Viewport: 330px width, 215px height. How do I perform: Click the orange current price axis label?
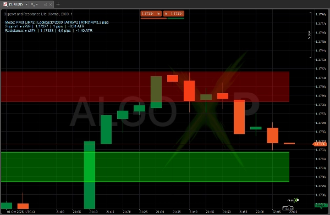320,144
